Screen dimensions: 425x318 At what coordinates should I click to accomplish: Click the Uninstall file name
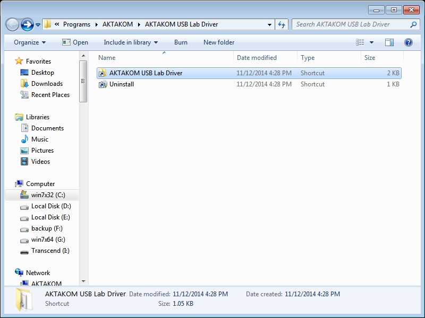click(122, 84)
